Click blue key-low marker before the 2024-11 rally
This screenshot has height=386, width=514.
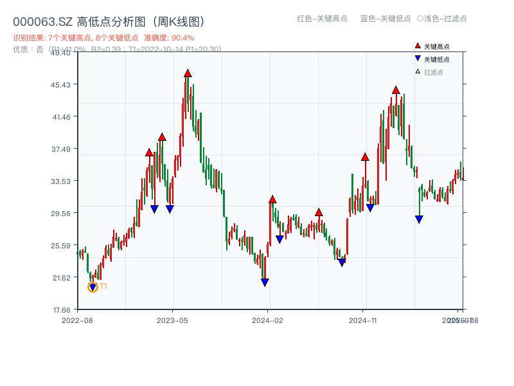click(342, 262)
